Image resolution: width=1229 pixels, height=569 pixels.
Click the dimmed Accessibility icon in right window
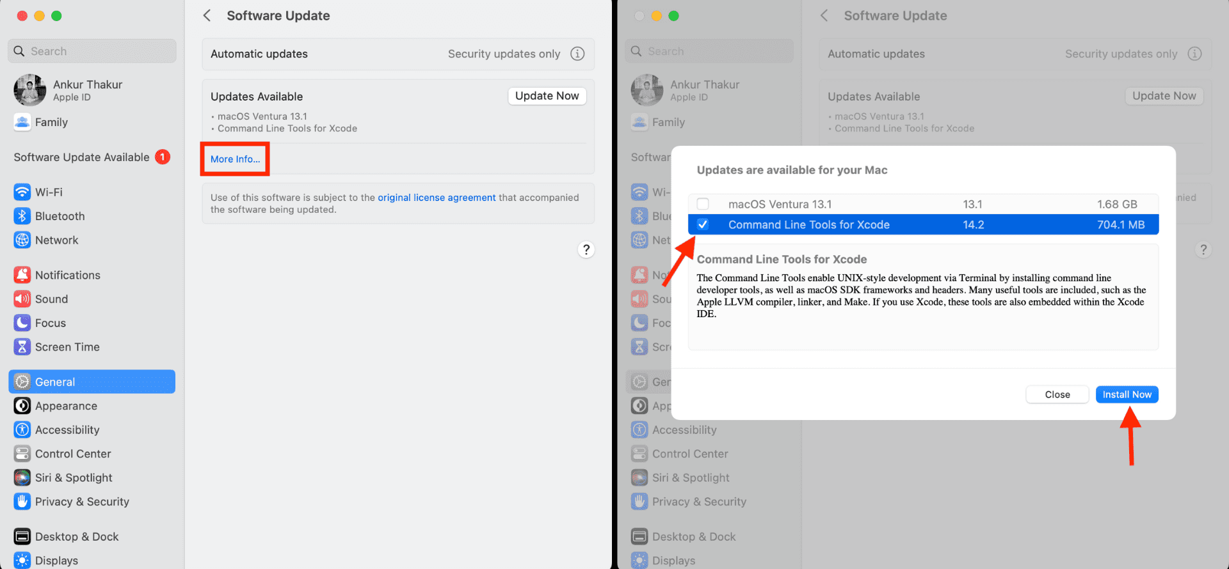pyautogui.click(x=639, y=430)
